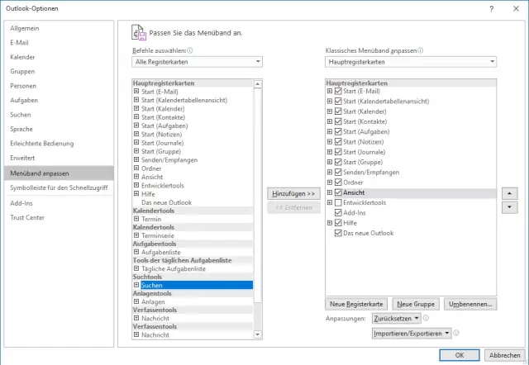Select Ordner in left command list

point(151,168)
